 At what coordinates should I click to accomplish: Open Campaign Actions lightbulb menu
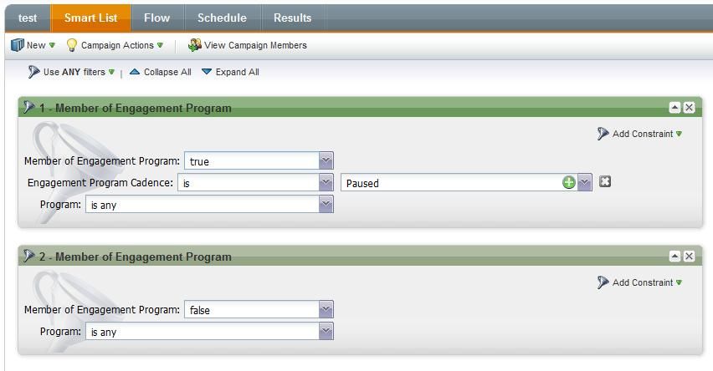(72, 45)
